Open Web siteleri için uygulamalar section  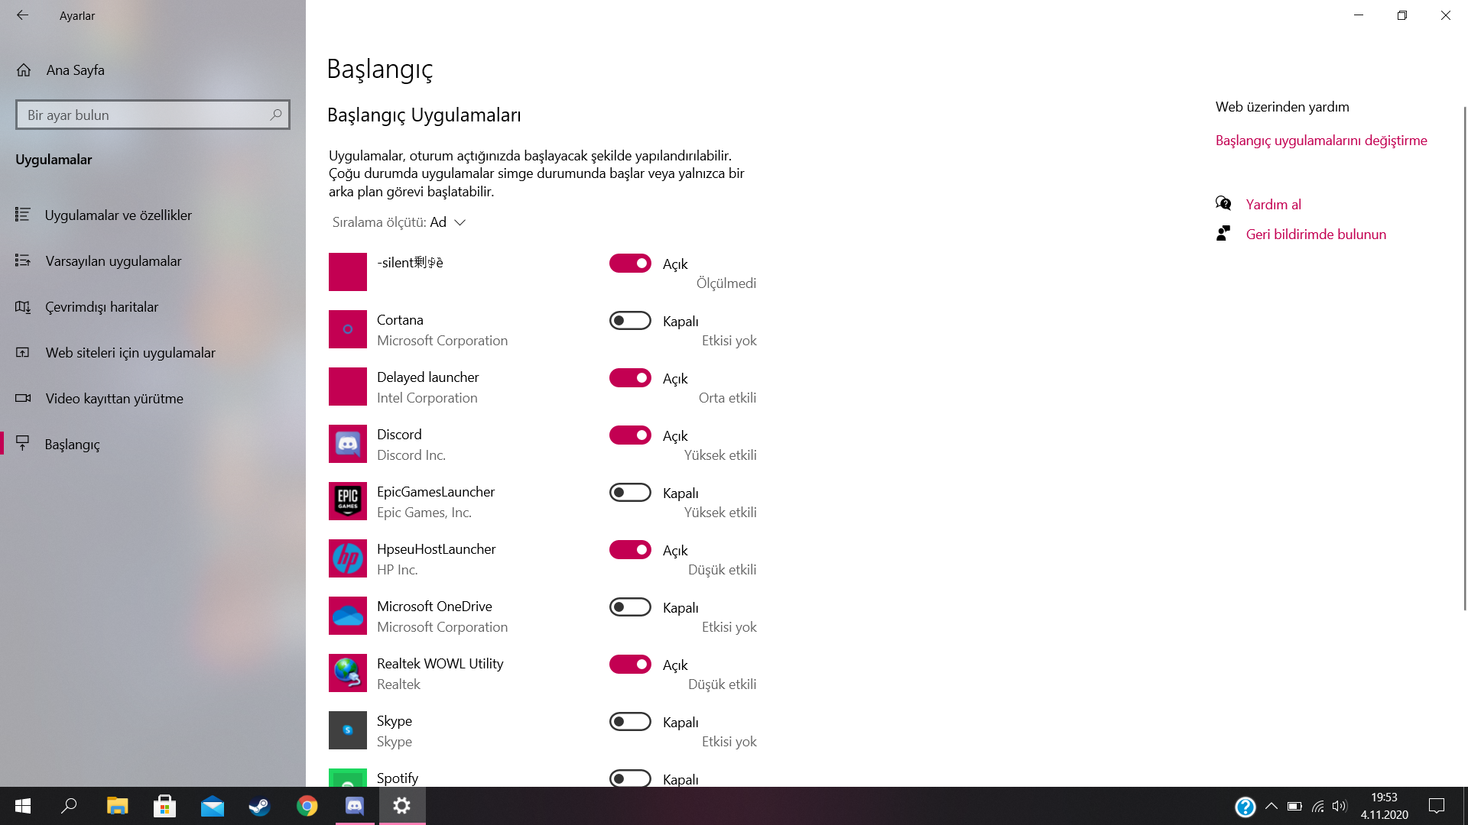tap(153, 353)
